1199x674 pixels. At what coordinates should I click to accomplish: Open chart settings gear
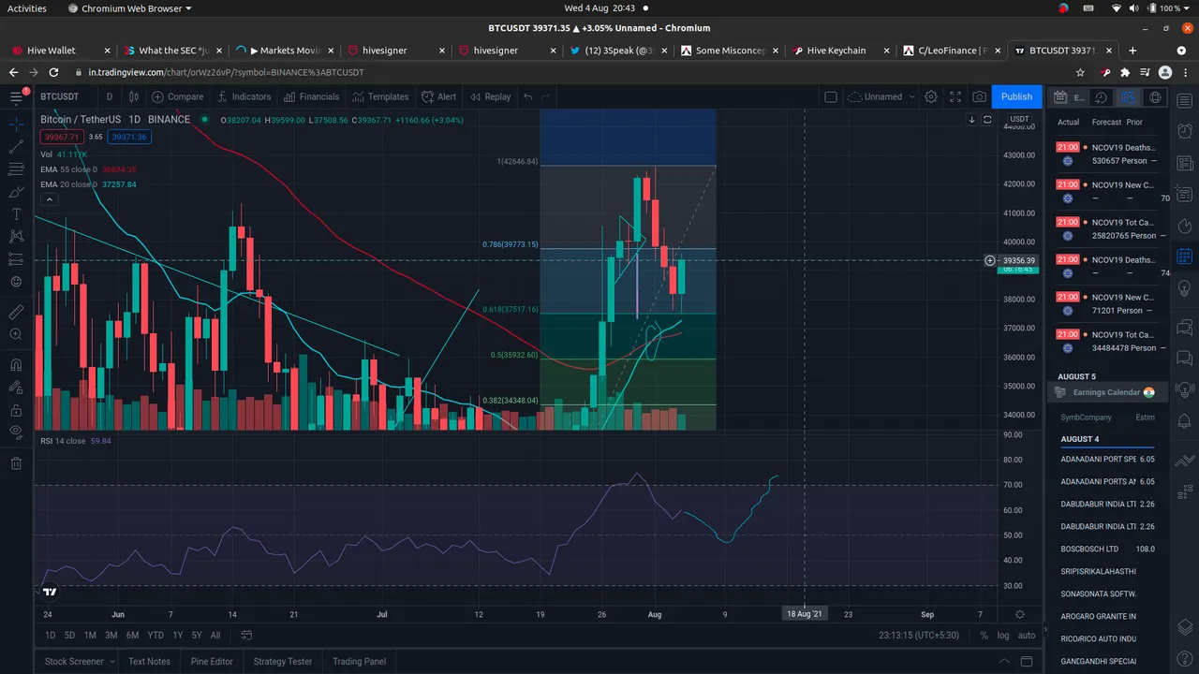point(931,96)
